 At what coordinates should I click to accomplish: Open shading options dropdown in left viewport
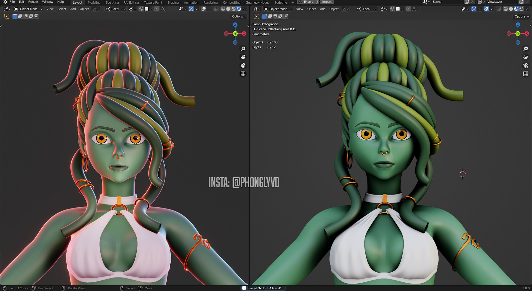[244, 9]
